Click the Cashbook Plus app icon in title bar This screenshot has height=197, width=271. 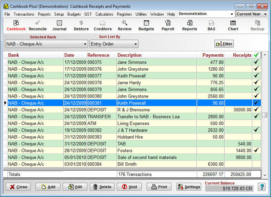6,6
